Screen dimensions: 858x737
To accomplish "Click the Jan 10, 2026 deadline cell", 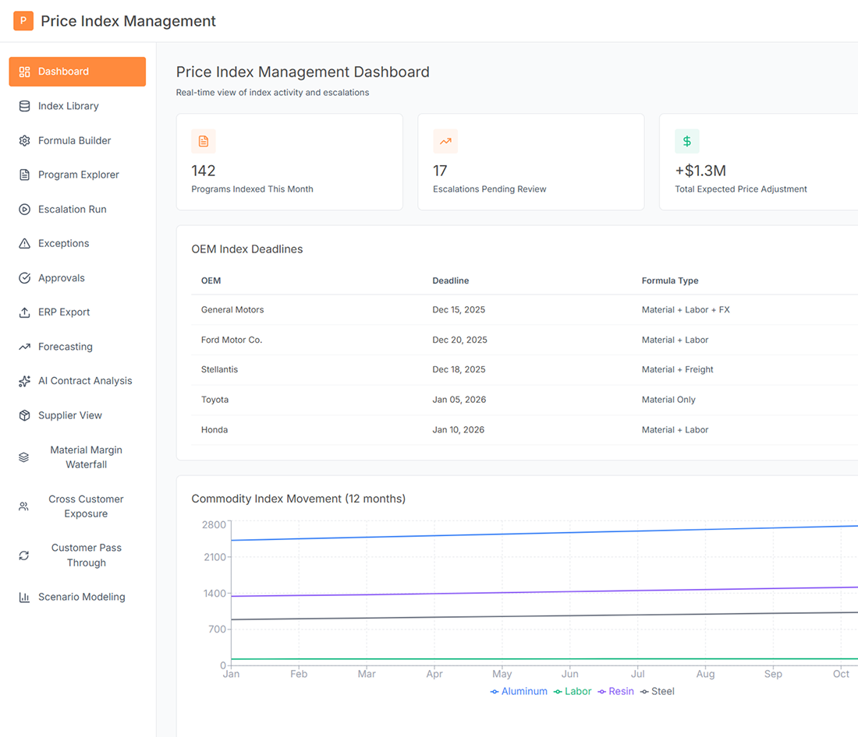I will click(458, 430).
